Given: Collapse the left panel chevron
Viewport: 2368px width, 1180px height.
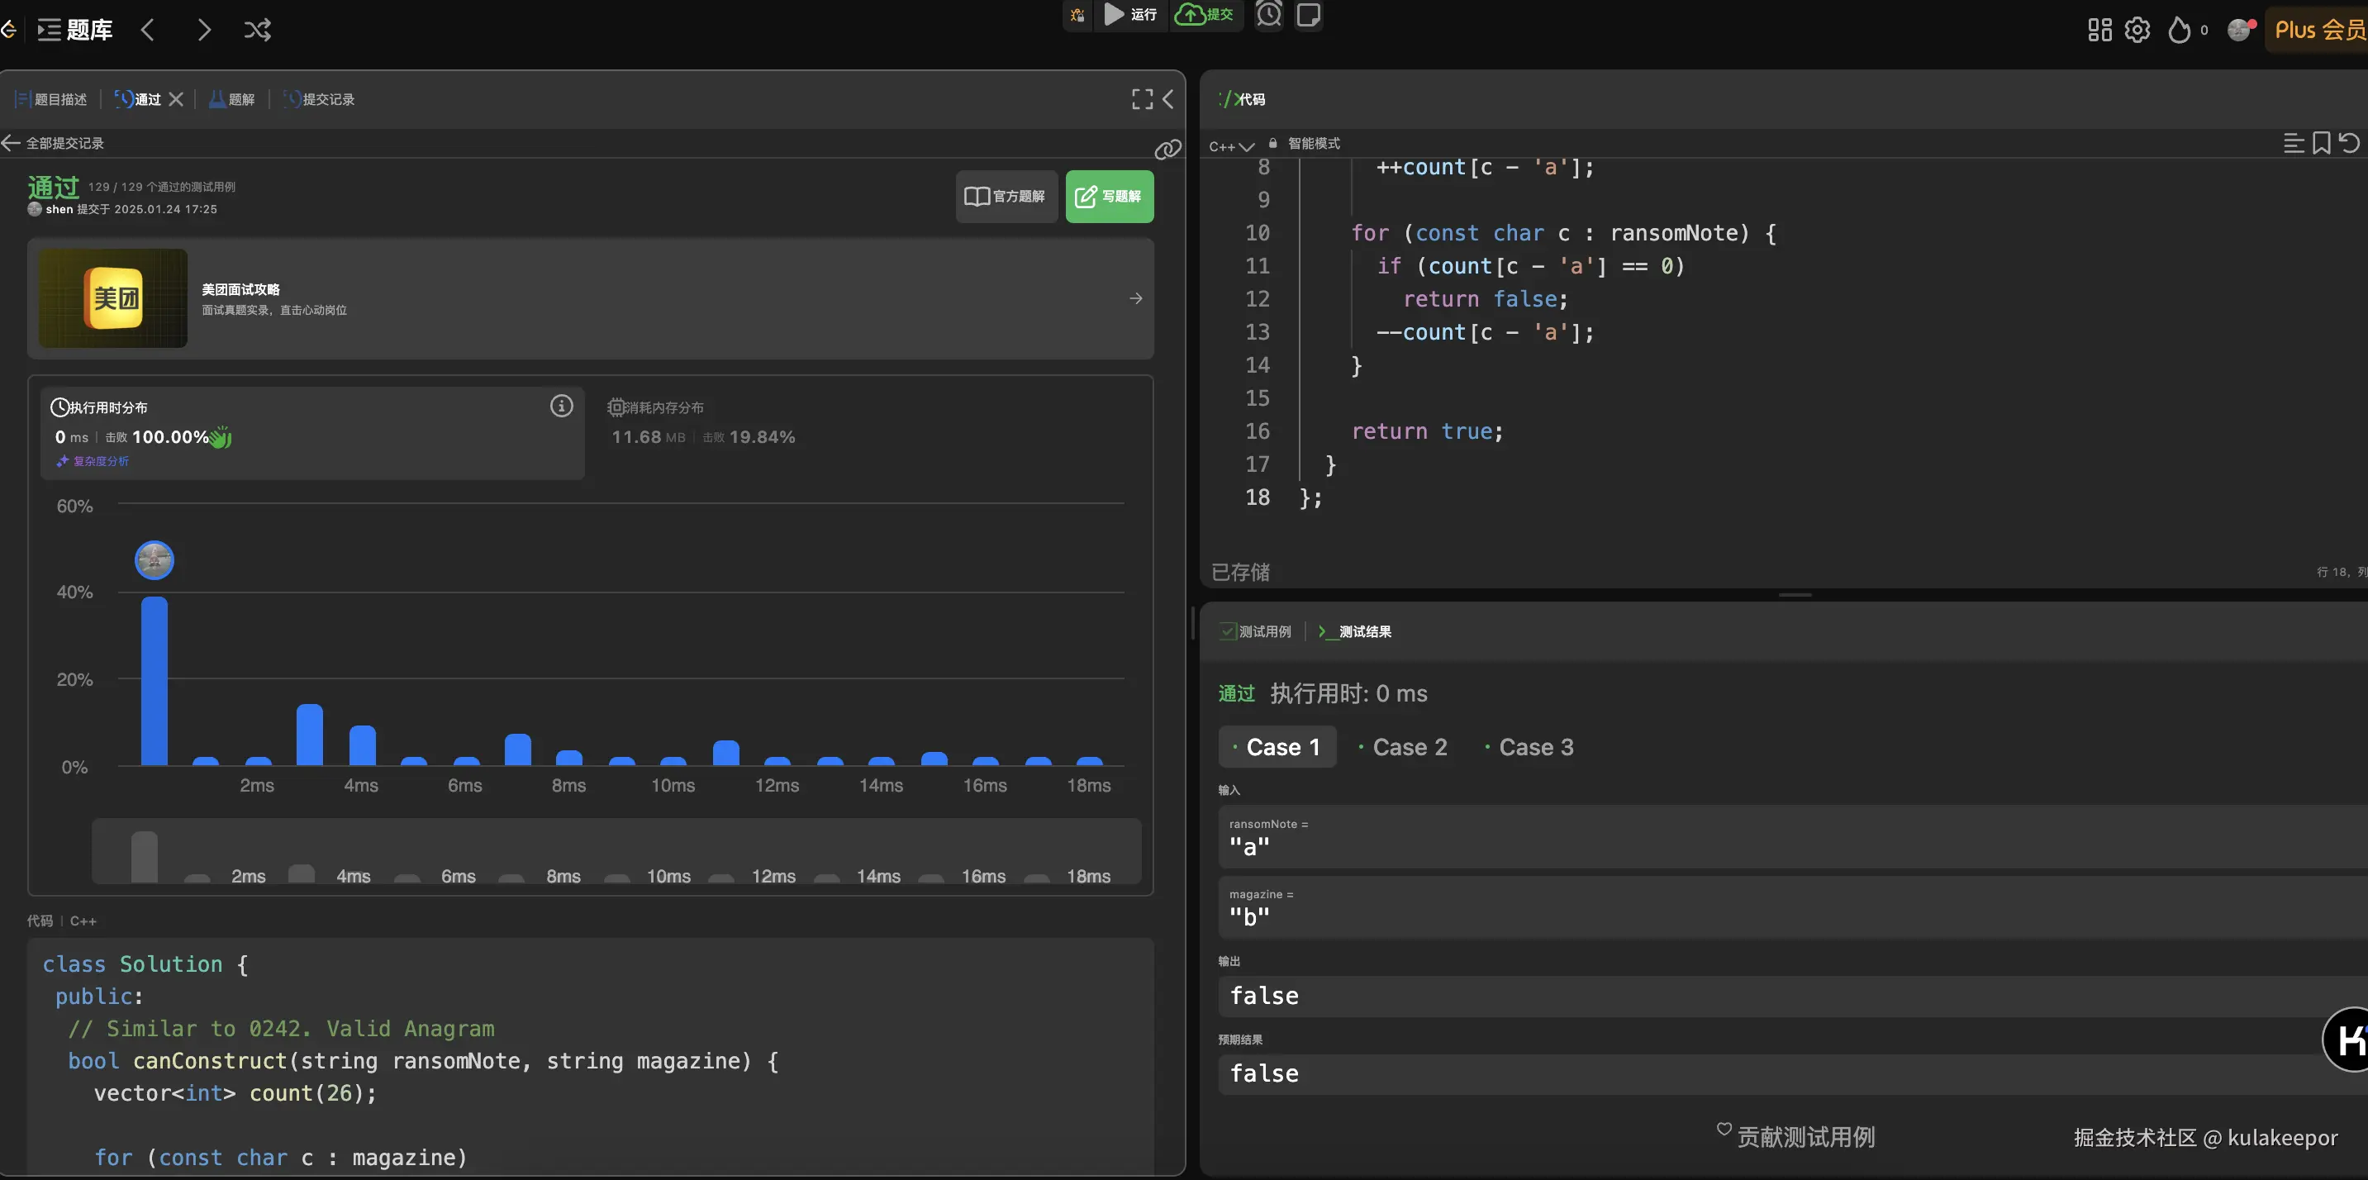Looking at the screenshot, I should pos(1168,99).
